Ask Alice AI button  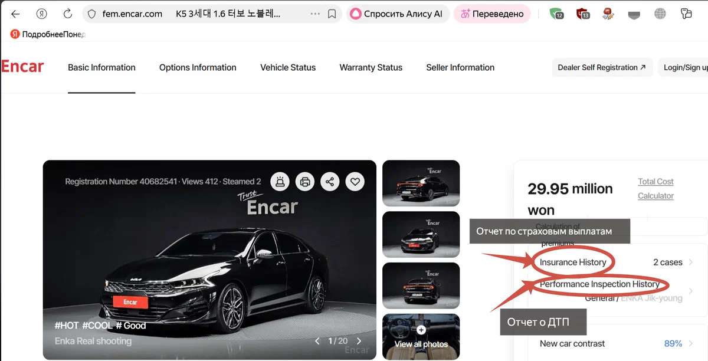pos(398,14)
